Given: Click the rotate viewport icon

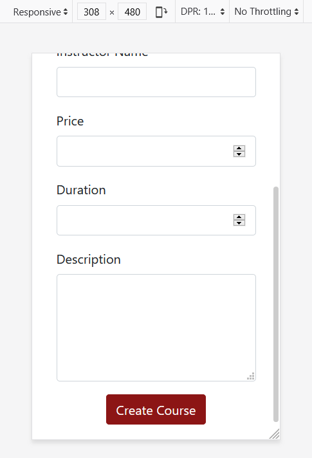Looking at the screenshot, I should (161, 12).
